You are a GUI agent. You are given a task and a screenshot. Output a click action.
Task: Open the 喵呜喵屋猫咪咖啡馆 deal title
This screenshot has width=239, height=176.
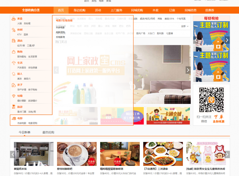click(112, 169)
